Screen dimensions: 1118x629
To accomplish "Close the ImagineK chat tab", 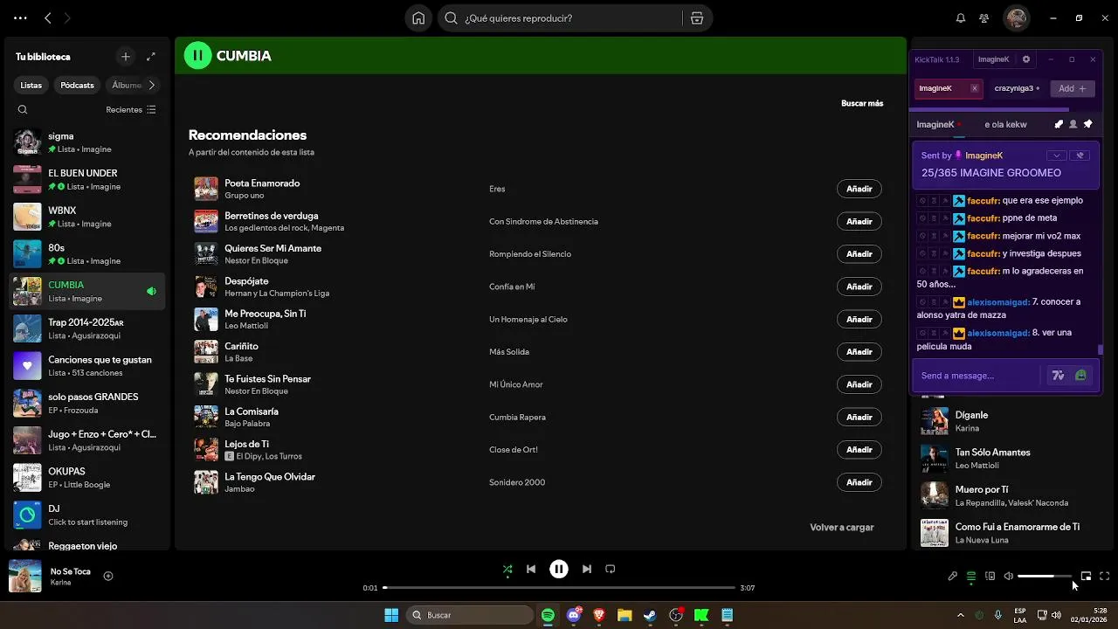I will [x=975, y=88].
